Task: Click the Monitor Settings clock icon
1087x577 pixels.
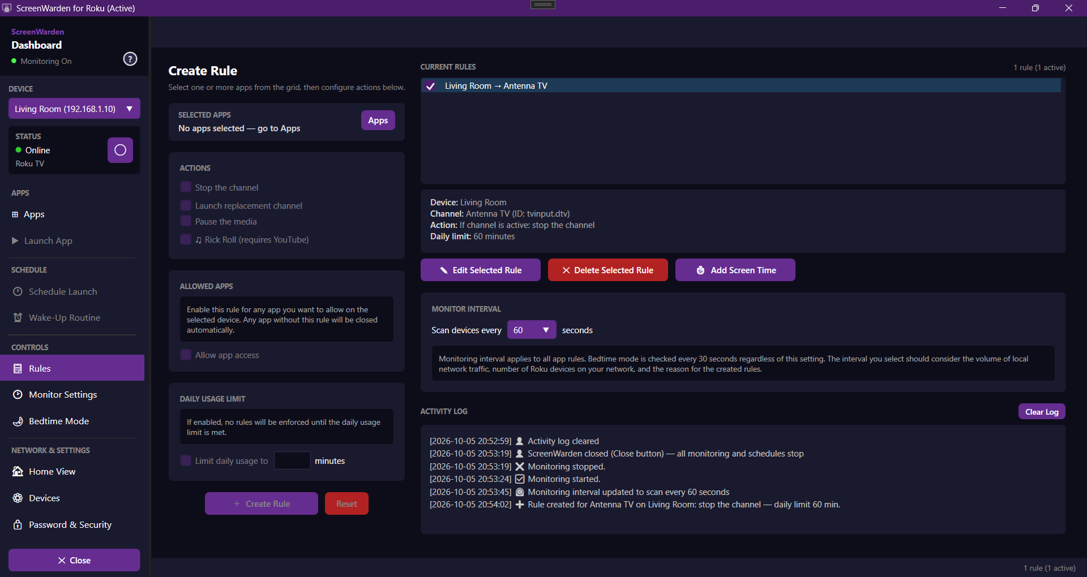Action: (18, 394)
